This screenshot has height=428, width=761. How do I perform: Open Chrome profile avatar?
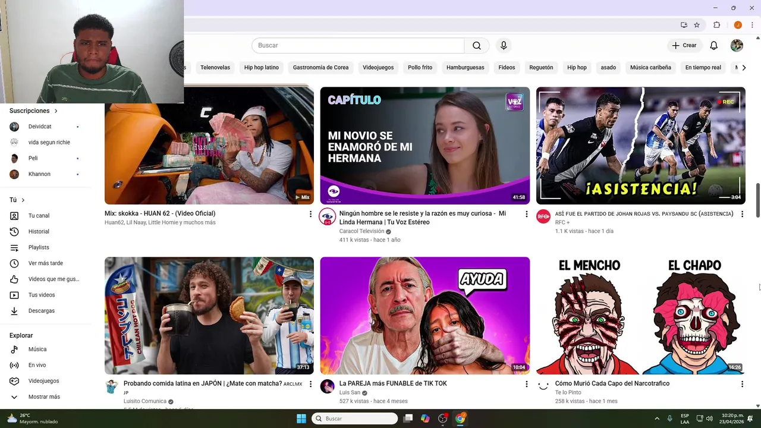click(738, 25)
